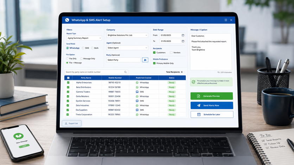Click the party picker people icon
This screenshot has height=165, width=294.
(145, 60)
